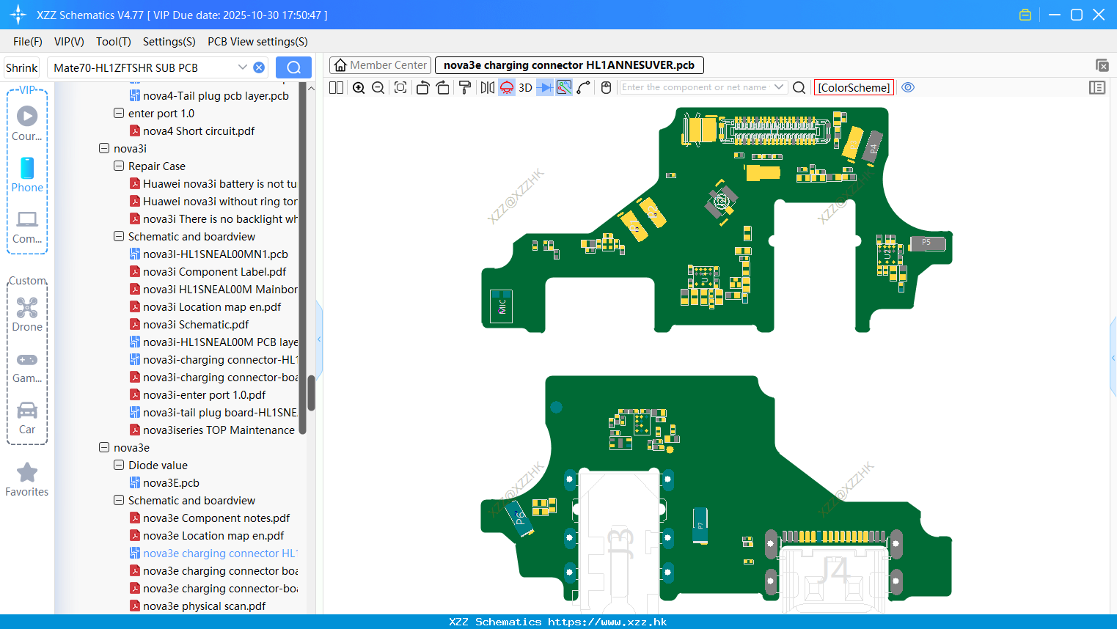The image size is (1117, 629).
Task: Open PCB View settings(S) menu
Action: [x=257, y=42]
